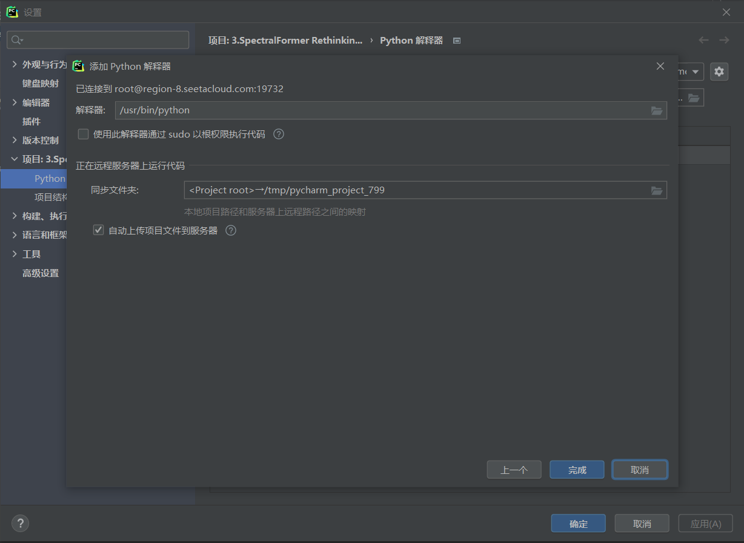
Task: Open interpreter dropdown in settings window
Action: tap(695, 72)
